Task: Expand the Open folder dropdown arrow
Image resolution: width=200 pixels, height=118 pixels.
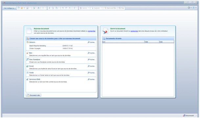Action: coord(24,8)
